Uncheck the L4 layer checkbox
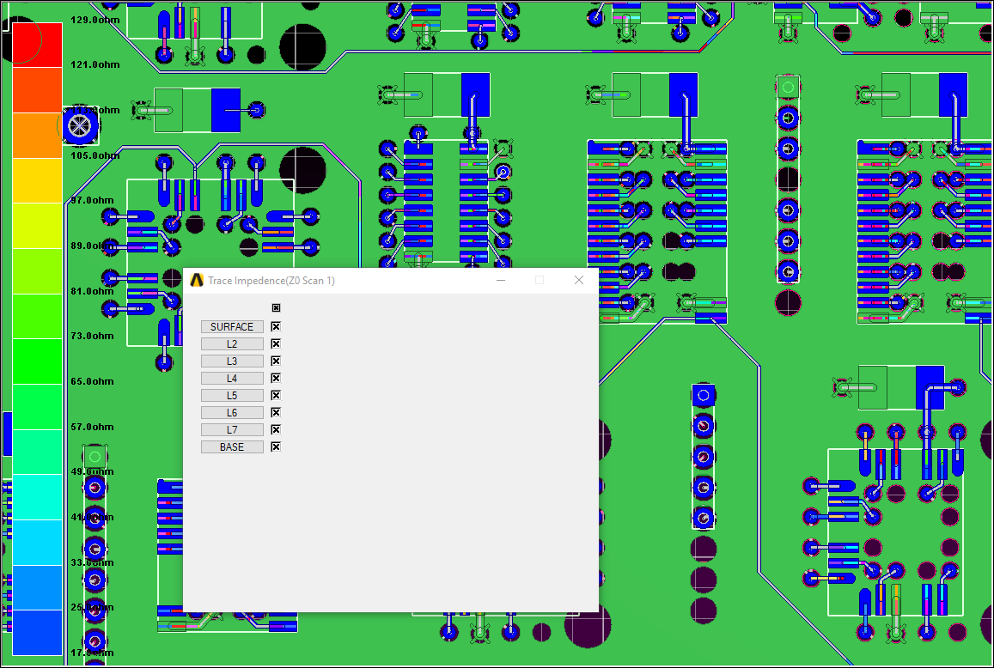 [275, 378]
